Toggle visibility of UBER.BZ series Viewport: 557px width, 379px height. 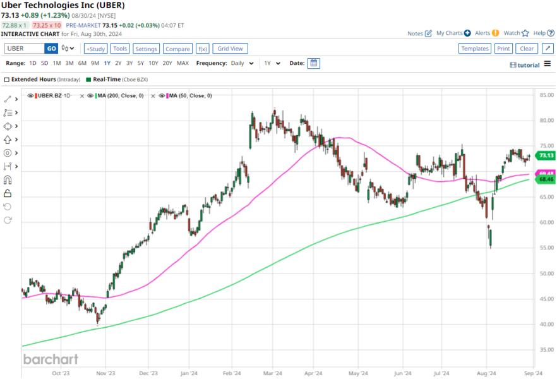click(30, 95)
